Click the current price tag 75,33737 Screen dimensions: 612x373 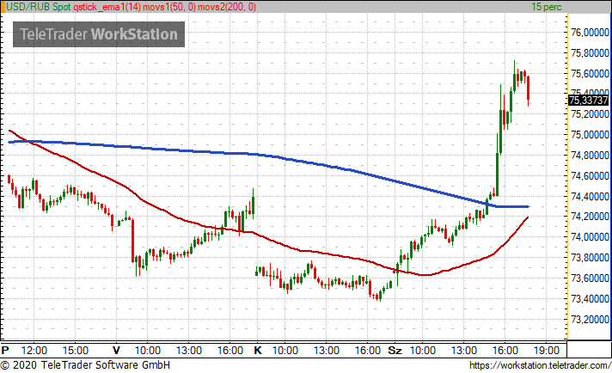[588, 101]
